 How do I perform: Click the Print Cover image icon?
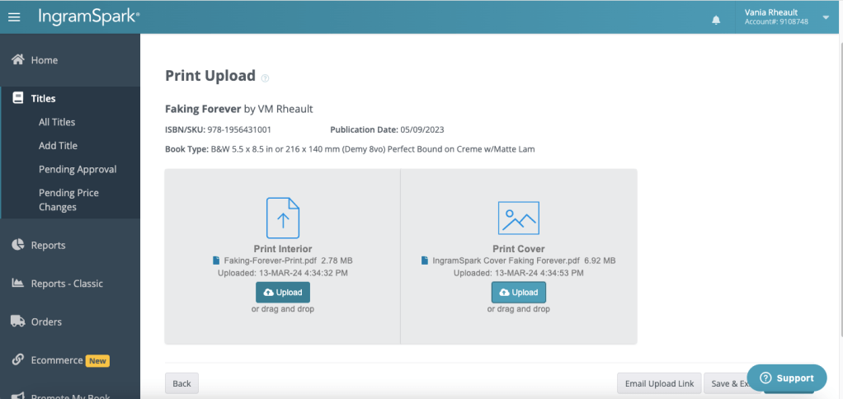(x=518, y=218)
